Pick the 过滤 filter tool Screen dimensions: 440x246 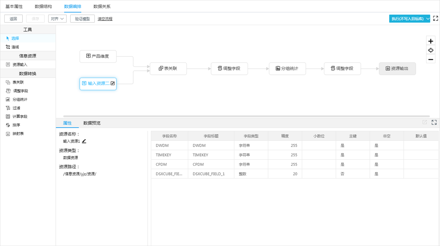pyautogui.click(x=16, y=108)
